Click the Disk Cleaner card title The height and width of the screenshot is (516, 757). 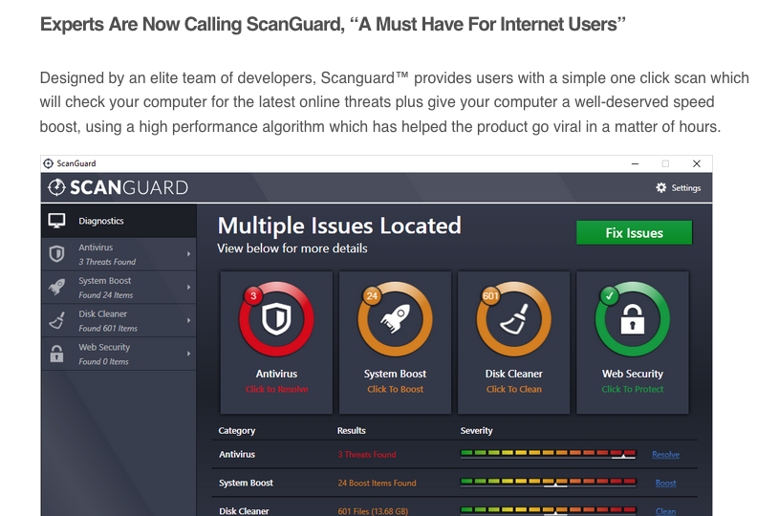(513, 374)
